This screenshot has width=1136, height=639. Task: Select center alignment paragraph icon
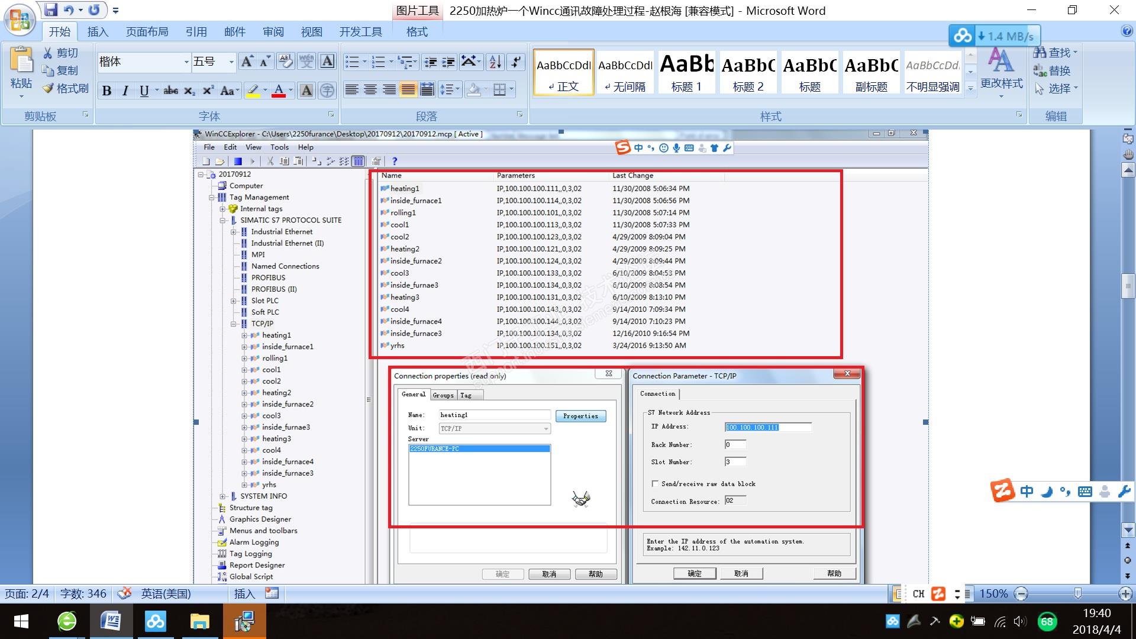370,90
